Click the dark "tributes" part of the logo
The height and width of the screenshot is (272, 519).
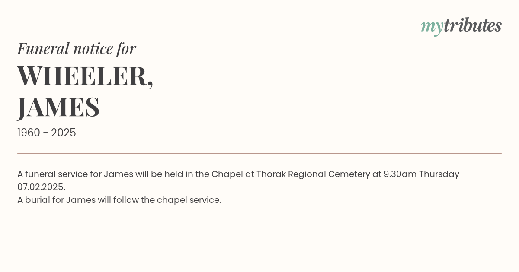click(472, 25)
